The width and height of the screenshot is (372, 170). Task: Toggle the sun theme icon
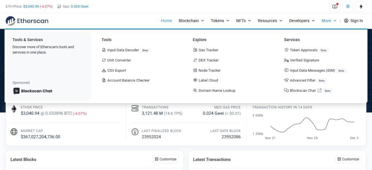[348, 7]
